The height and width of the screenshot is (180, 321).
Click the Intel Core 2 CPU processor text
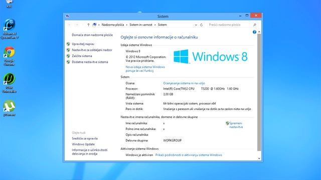[x=201, y=89]
